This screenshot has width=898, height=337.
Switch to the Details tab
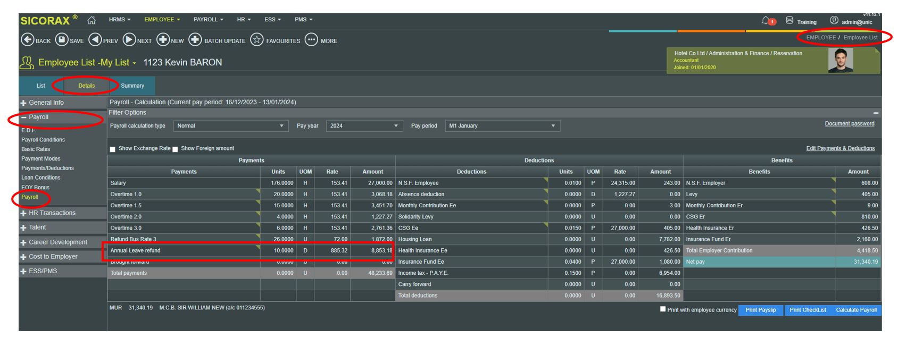tap(87, 86)
